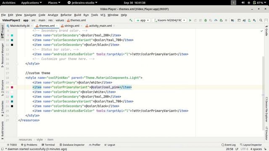
Task: Switch to the activity_main.xml tab
Action: pyautogui.click(x=100, y=26)
